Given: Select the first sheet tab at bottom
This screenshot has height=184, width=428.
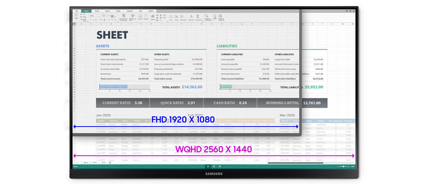Looking at the screenshot, I should point(86,162).
